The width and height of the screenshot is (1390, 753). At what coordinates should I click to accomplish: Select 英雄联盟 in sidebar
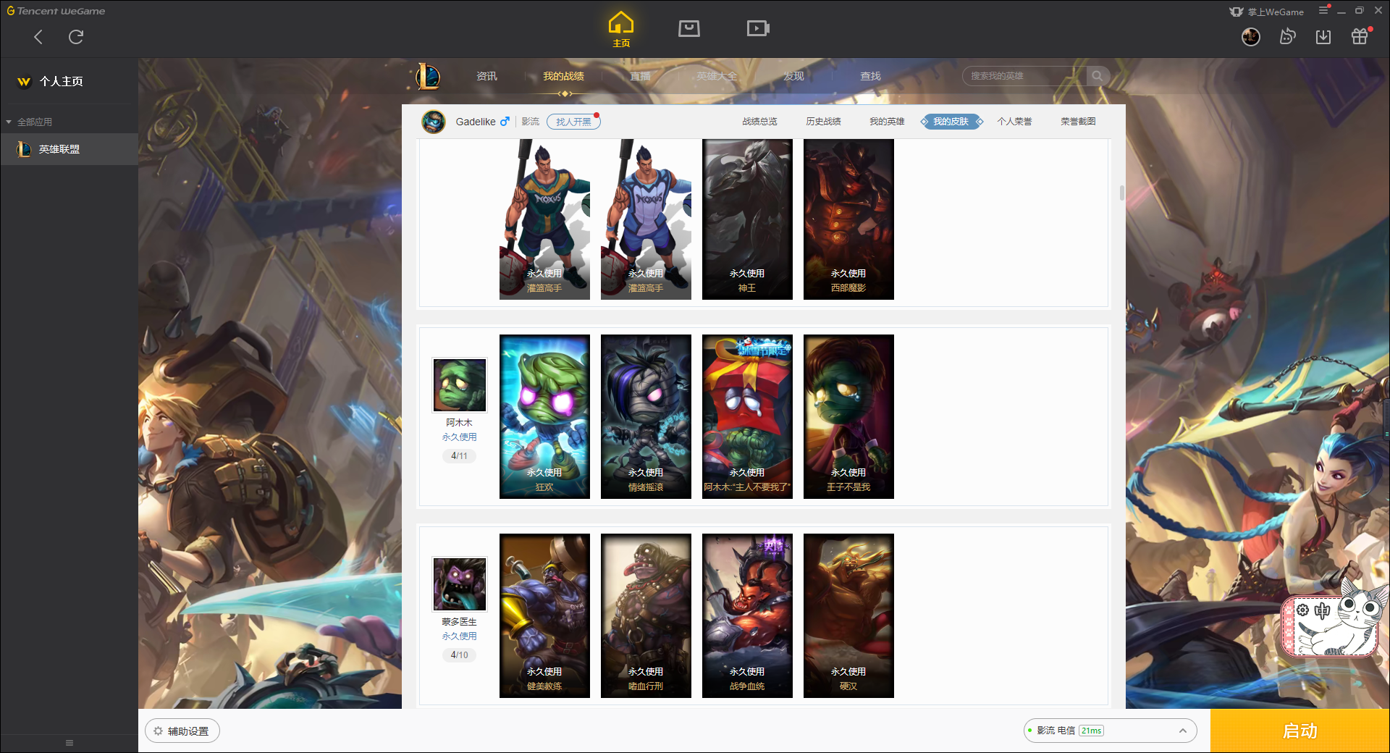(x=69, y=149)
